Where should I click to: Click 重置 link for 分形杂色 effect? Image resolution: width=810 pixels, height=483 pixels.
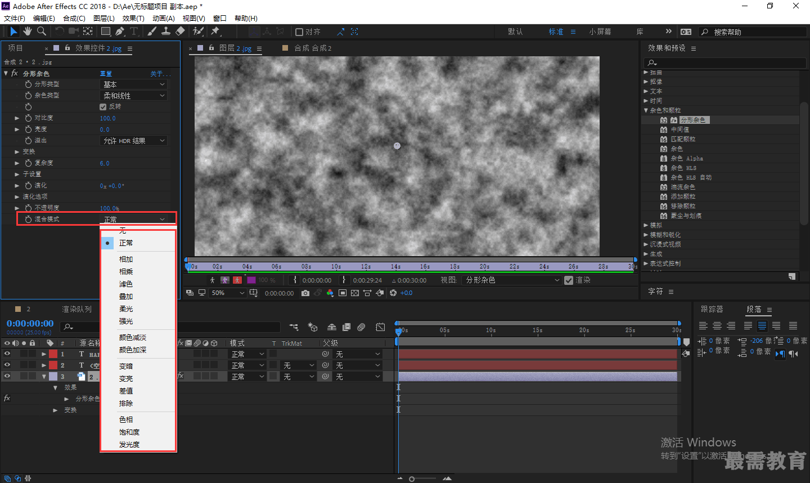106,74
